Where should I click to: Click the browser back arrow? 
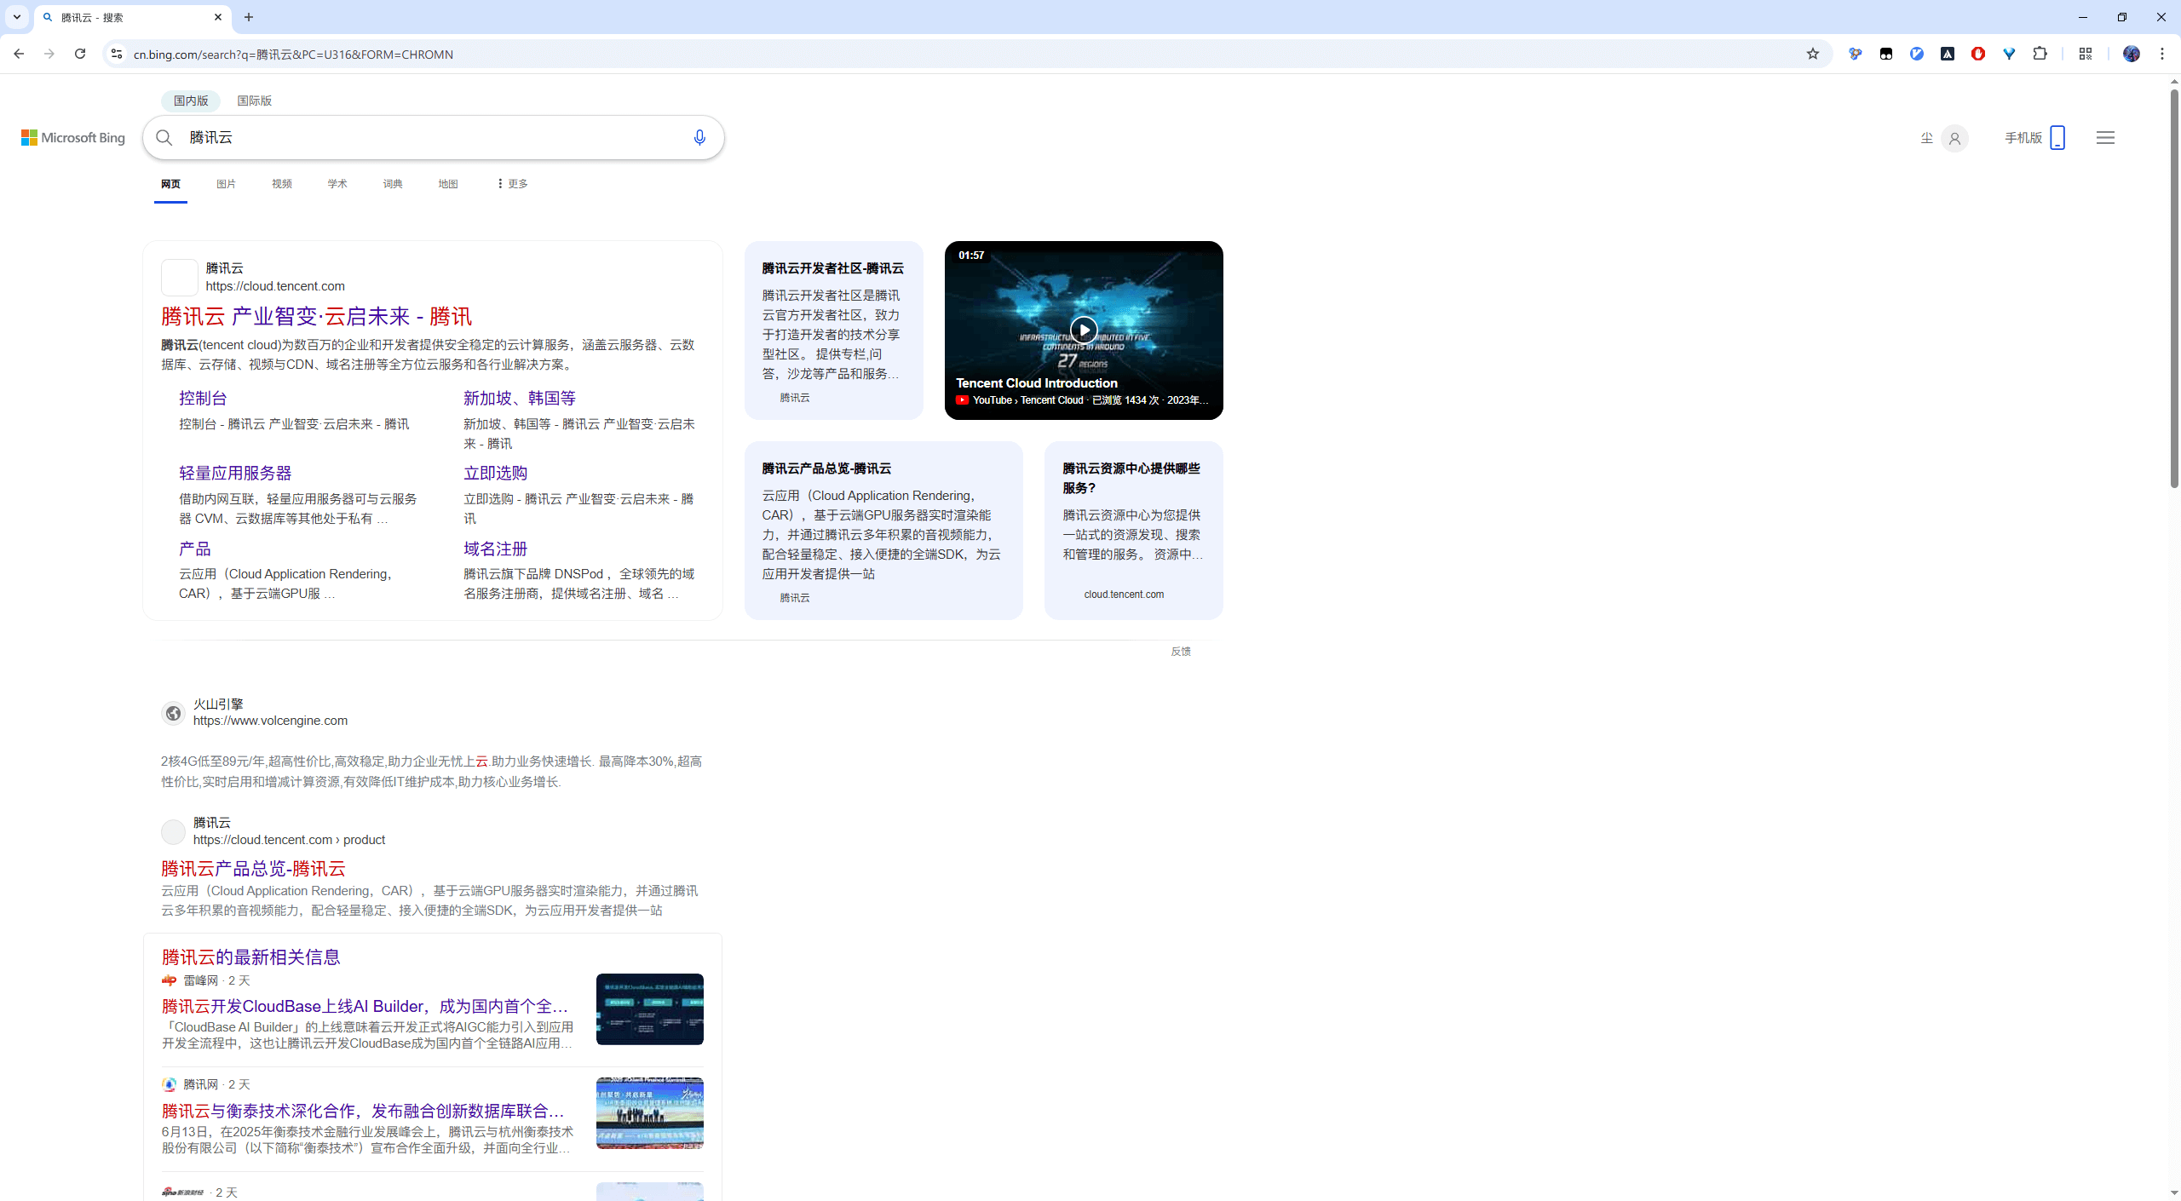(19, 54)
